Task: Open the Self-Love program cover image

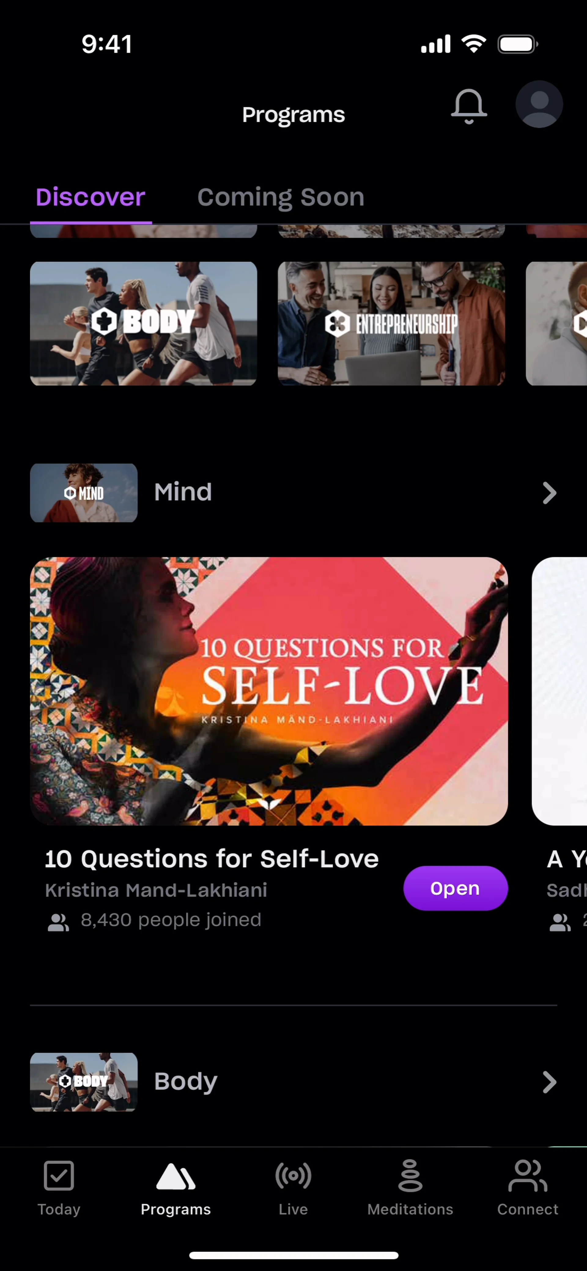Action: tap(269, 691)
